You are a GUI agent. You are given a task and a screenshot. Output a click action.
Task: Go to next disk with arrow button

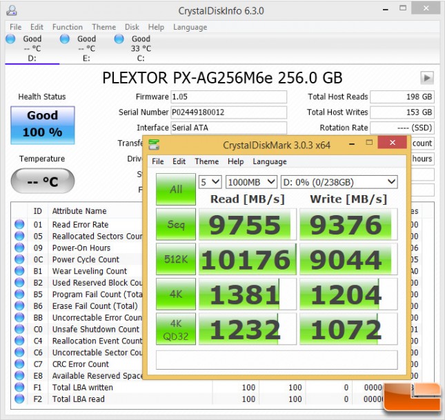point(427,77)
